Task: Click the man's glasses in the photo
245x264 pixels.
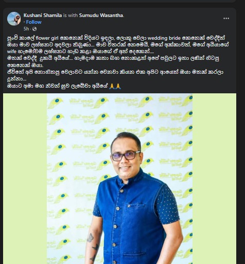Action: (126, 156)
